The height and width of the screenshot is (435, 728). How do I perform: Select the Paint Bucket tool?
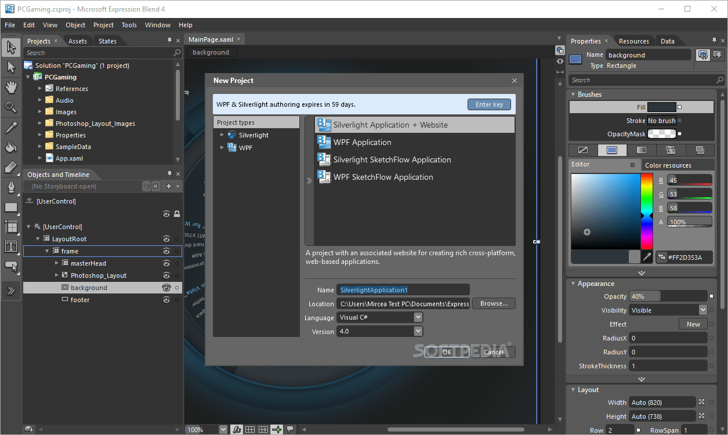click(11, 147)
